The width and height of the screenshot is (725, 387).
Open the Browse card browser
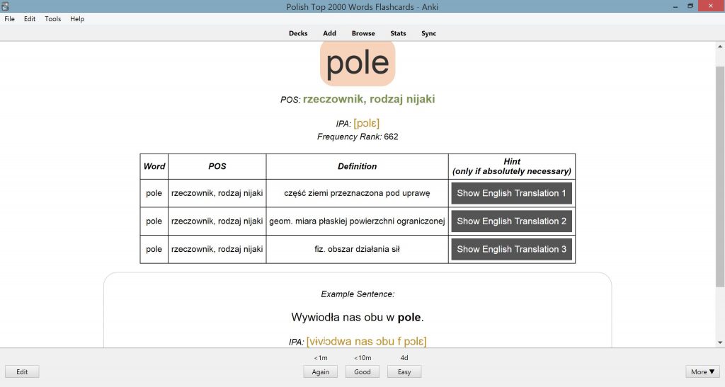(363, 33)
